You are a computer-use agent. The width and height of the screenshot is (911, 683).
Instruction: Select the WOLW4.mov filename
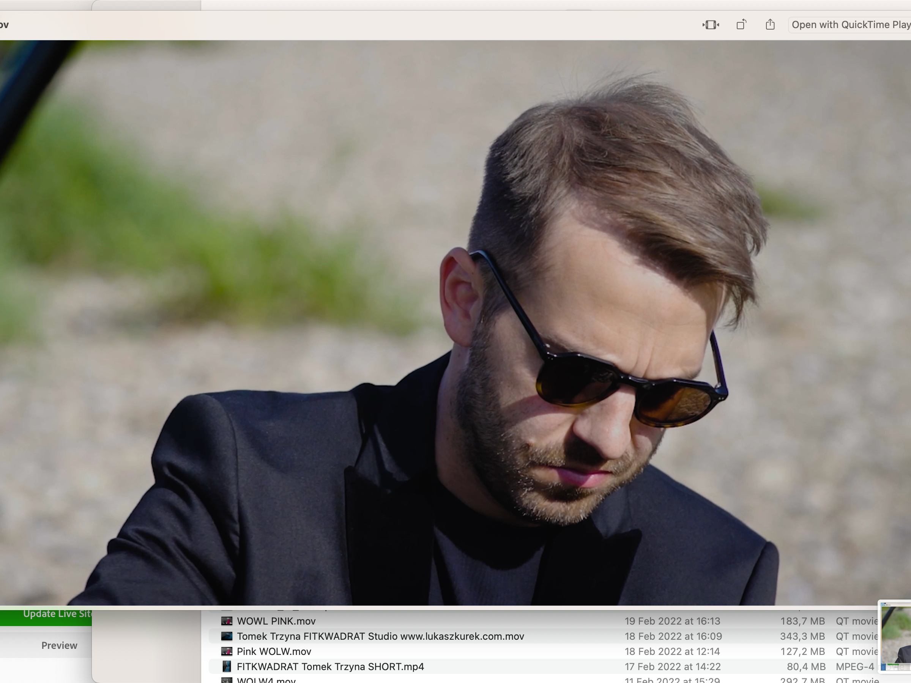266,680
